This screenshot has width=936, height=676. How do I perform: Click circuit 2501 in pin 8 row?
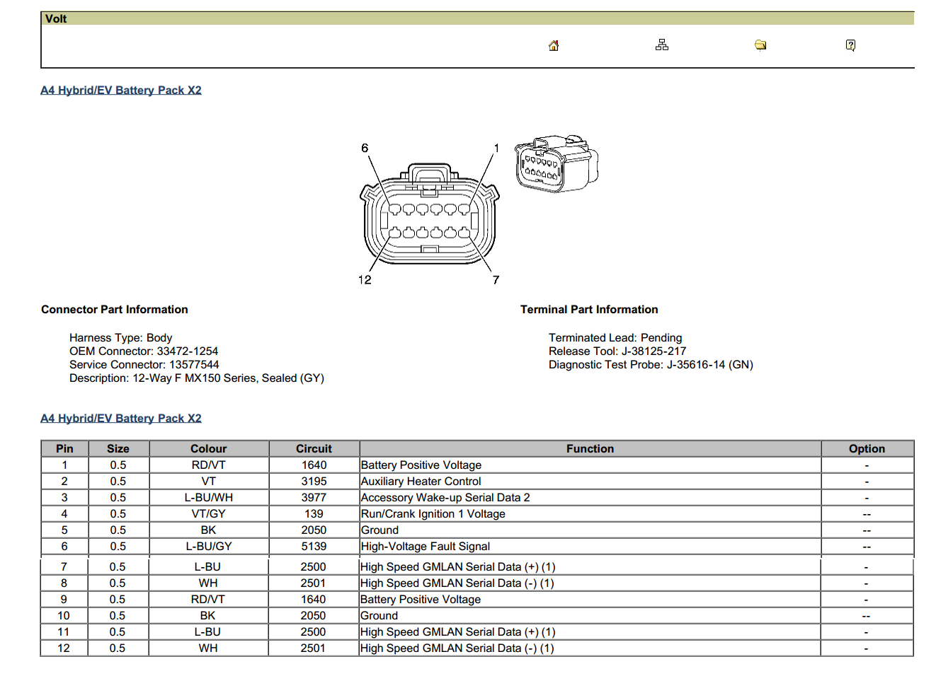pyautogui.click(x=313, y=583)
